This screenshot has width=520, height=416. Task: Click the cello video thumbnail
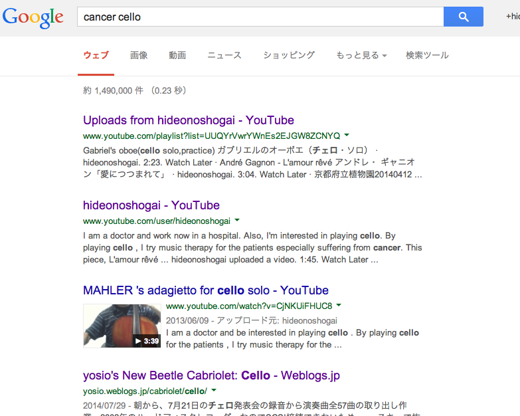pyautogui.click(x=122, y=326)
